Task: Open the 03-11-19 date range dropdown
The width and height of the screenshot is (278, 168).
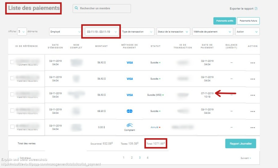Action: point(101,32)
